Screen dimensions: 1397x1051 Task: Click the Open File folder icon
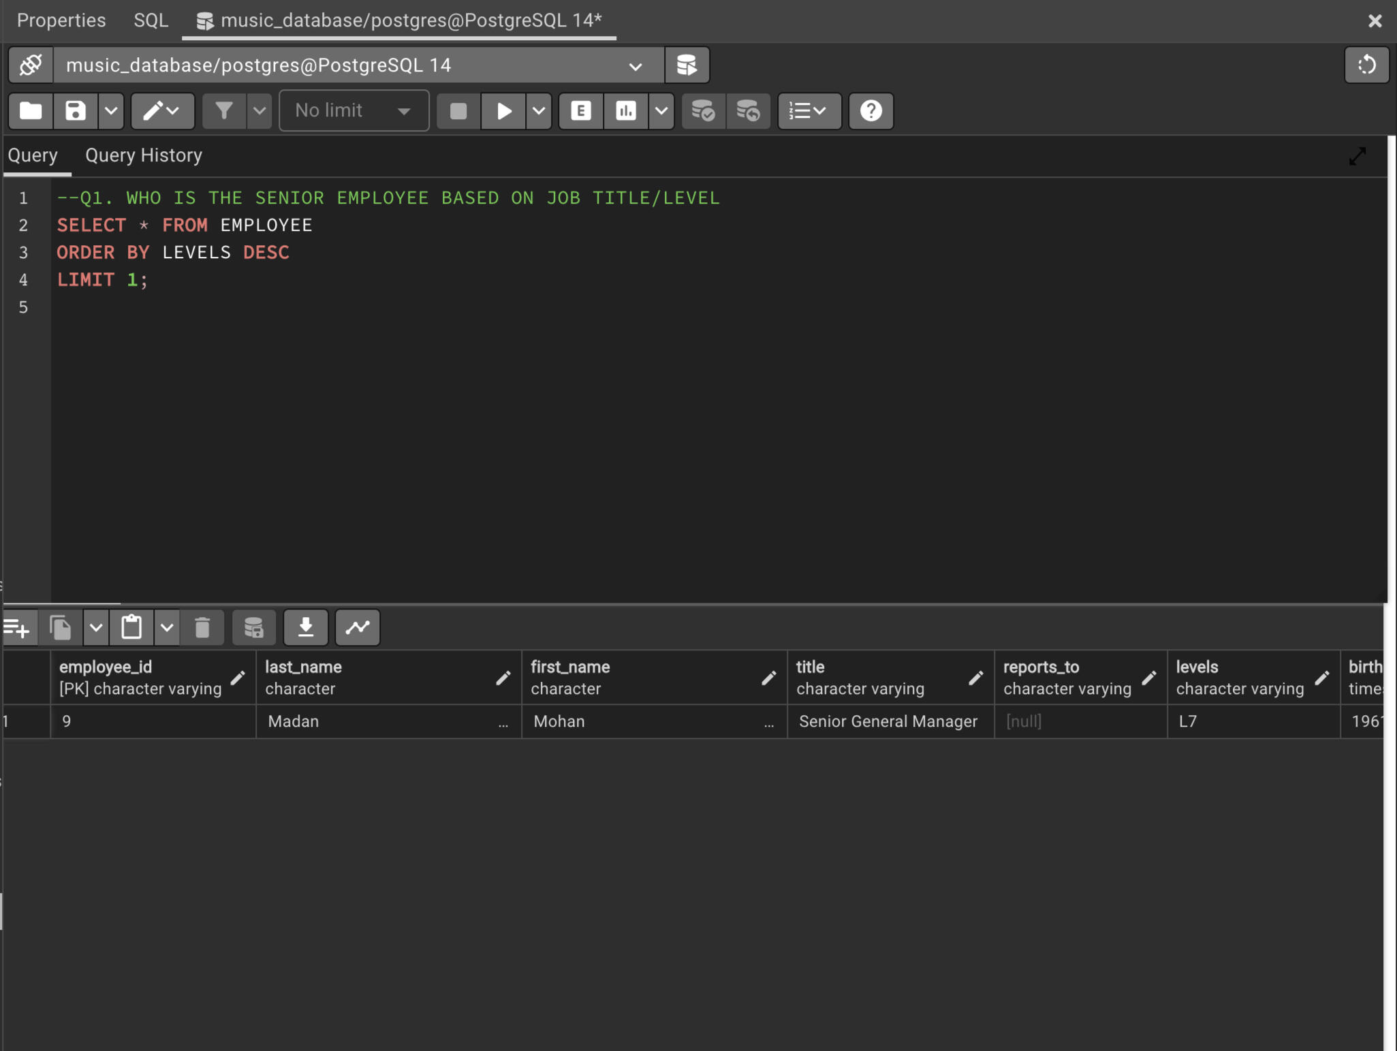click(x=31, y=110)
